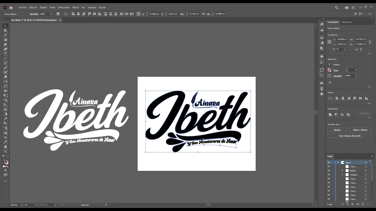Click target circle of Capa 1 layer
The image size is (376, 211).
(366, 162)
